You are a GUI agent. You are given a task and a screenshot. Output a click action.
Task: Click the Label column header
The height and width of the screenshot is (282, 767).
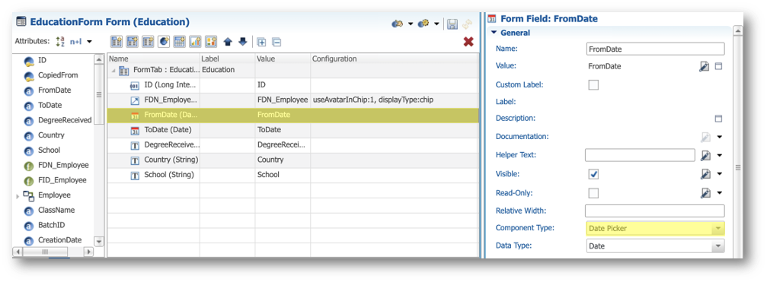click(x=228, y=59)
